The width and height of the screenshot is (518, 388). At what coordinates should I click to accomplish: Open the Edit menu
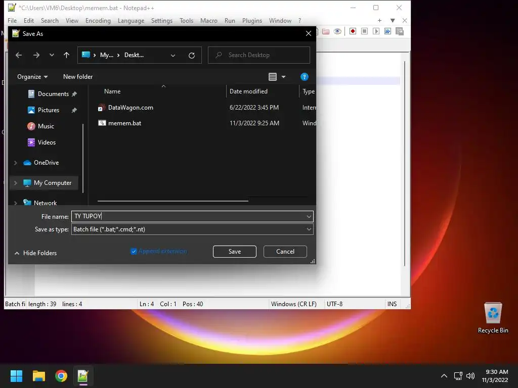coord(29,20)
